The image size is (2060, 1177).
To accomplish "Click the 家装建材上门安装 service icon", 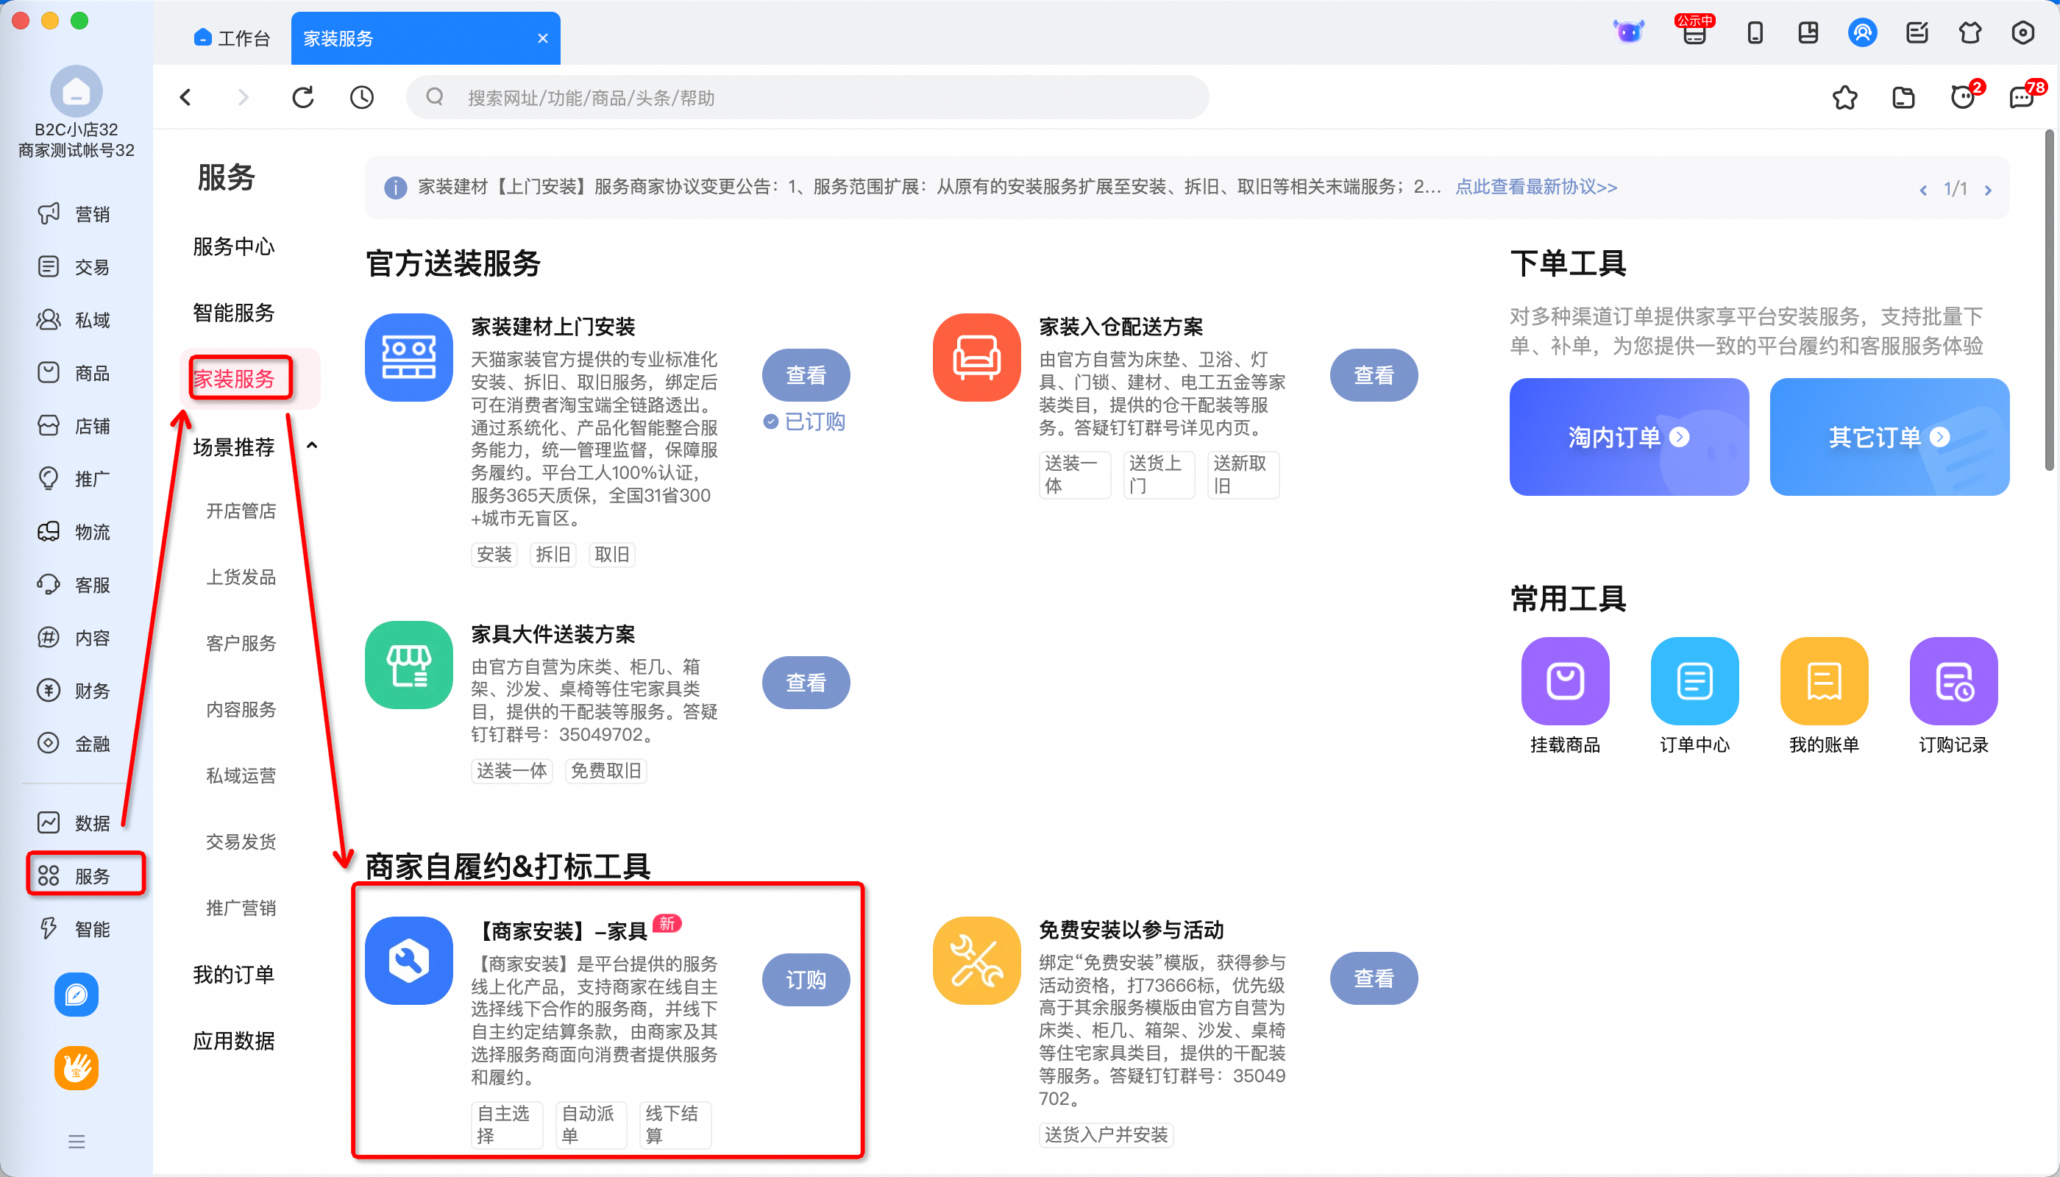I will pyautogui.click(x=408, y=357).
